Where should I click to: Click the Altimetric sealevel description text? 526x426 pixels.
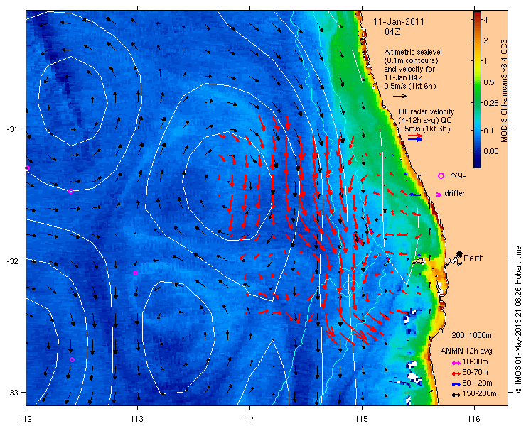(413, 69)
